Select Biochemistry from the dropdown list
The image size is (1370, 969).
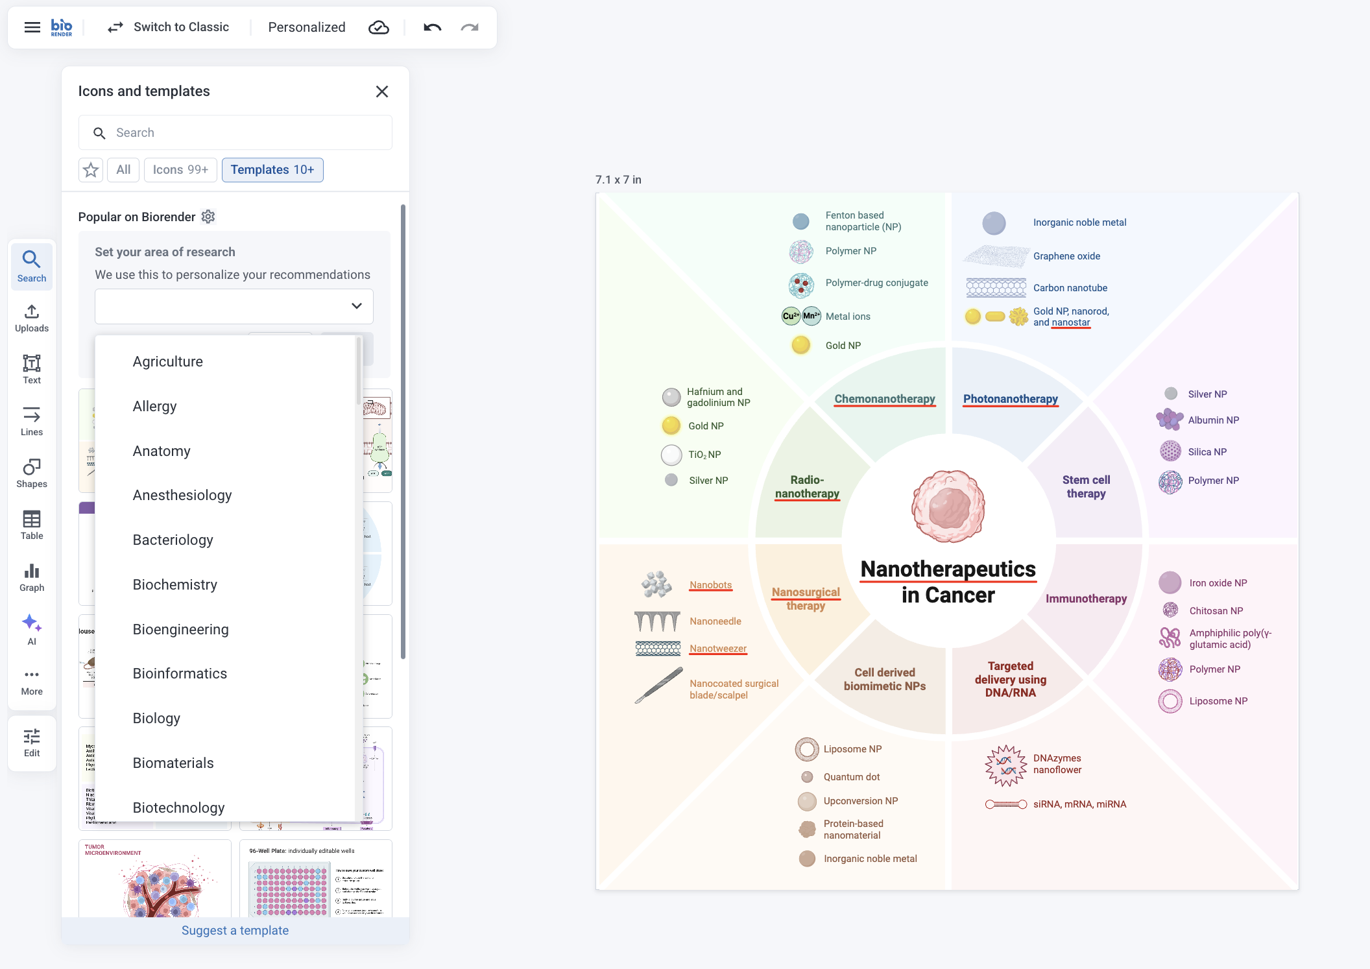(x=175, y=584)
